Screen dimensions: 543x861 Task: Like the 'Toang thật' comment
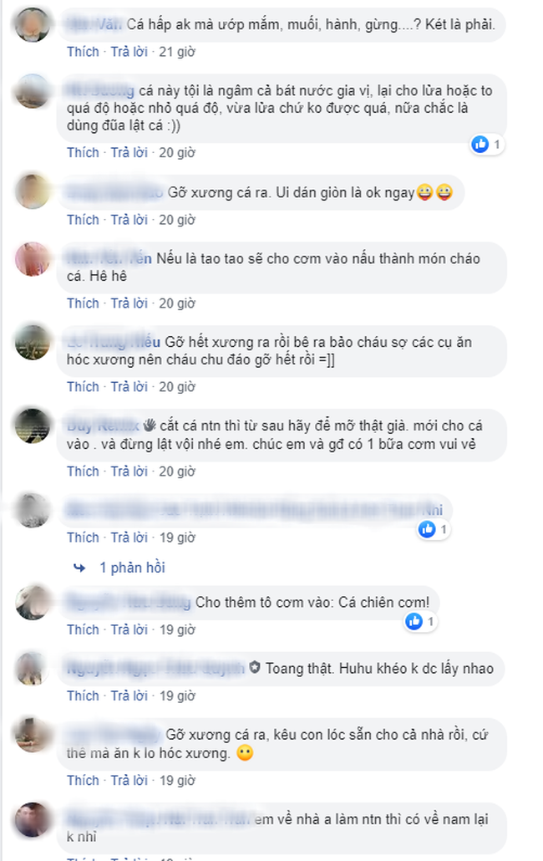[83, 695]
